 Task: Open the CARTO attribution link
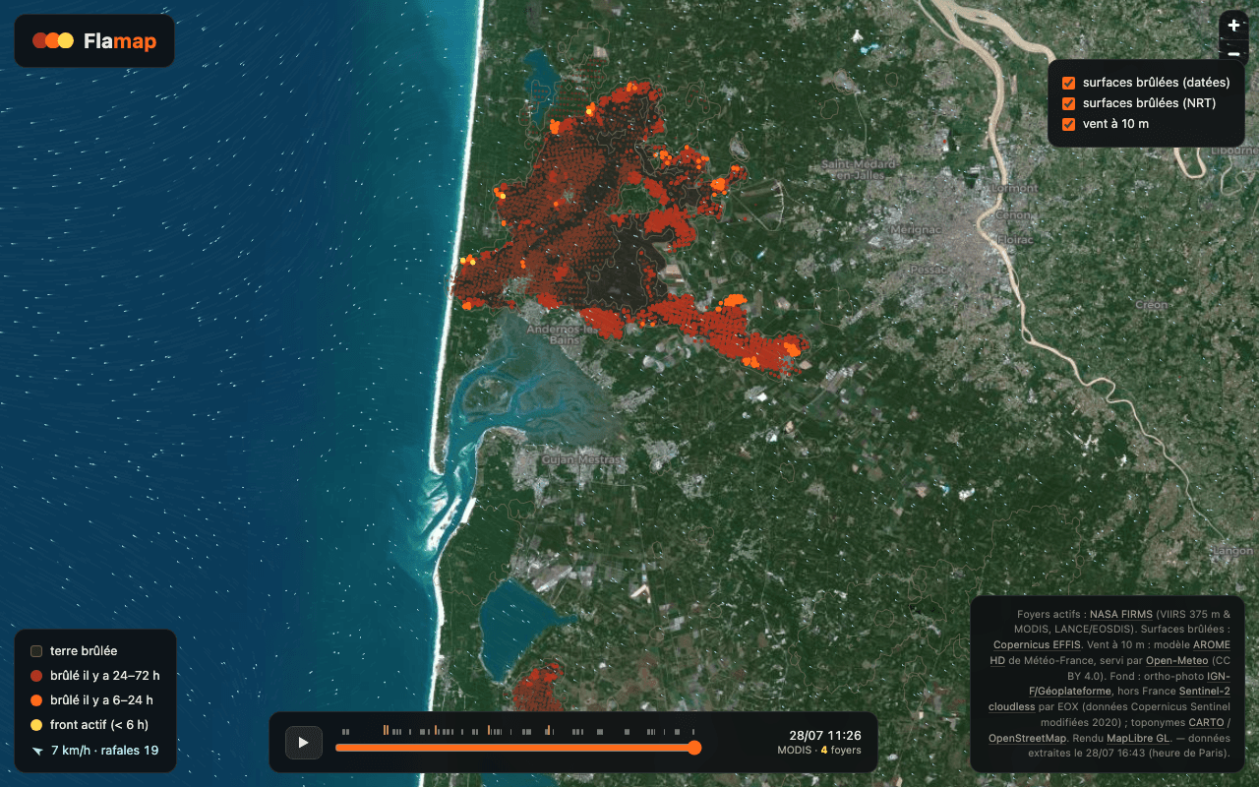1206,722
